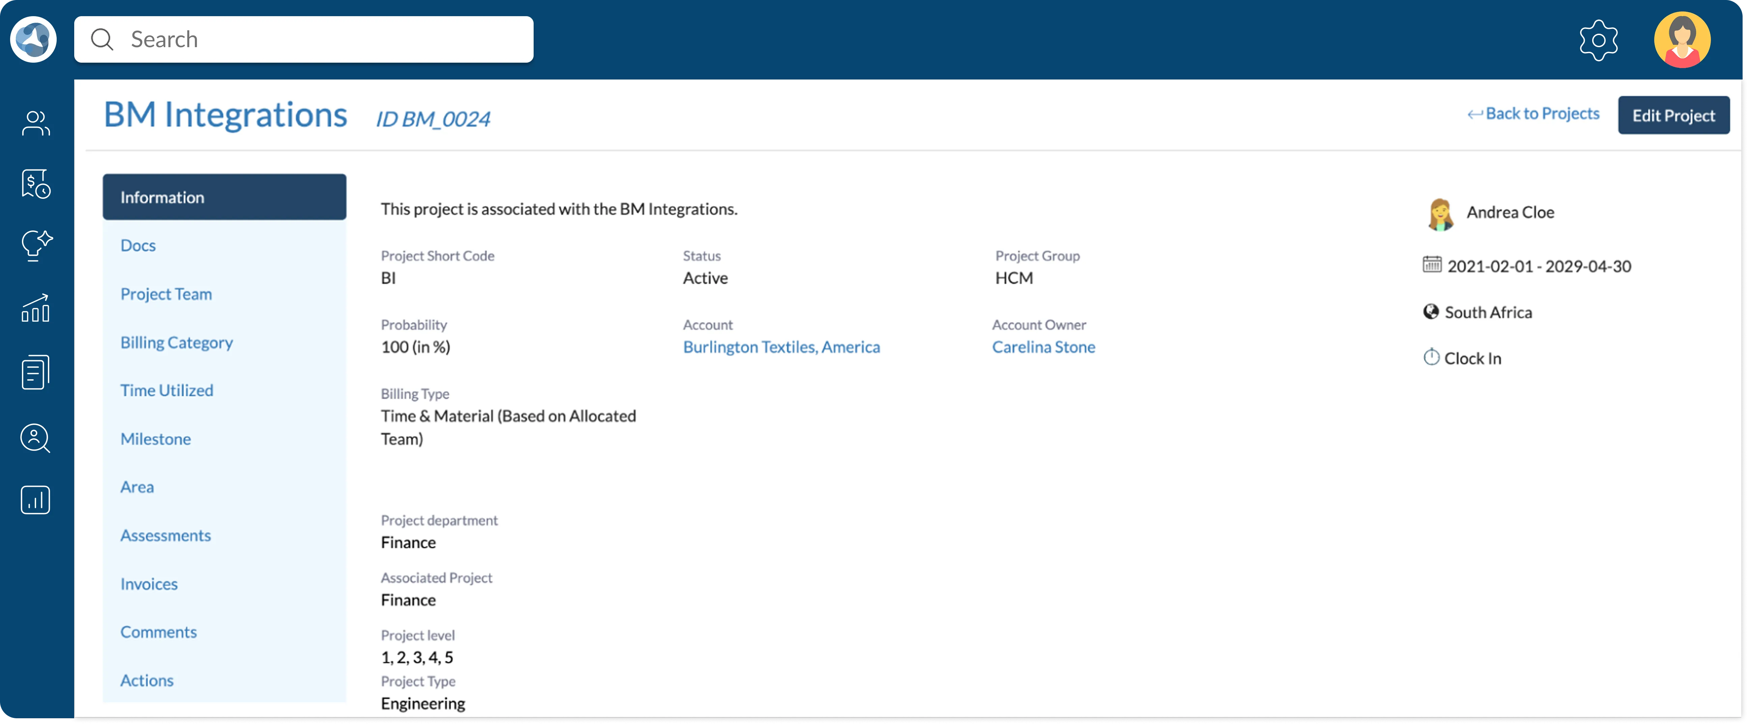The image size is (1748, 725).
Task: Open the people/employees sidebar icon
Action: tap(35, 123)
